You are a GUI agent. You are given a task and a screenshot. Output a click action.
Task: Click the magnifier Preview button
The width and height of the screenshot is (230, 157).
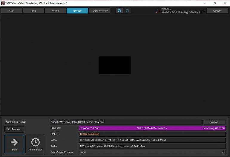(14, 129)
